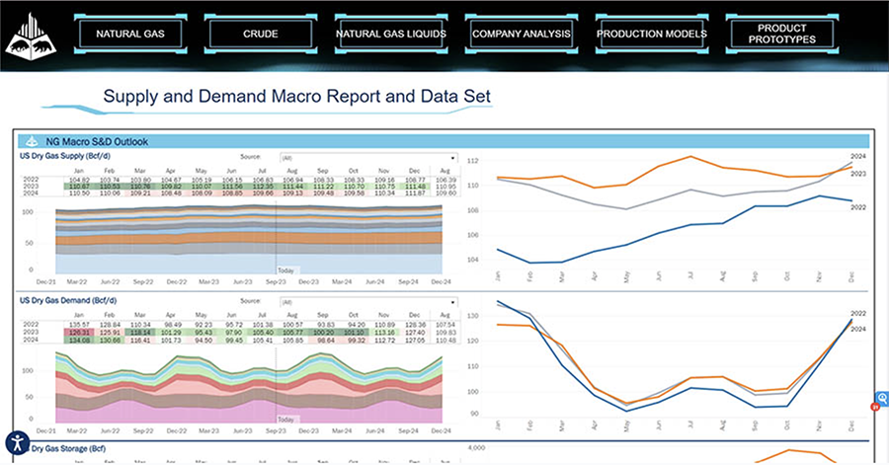This screenshot has width=889, height=465.
Task: Click the supply table cell 108.09
Action: coord(201,194)
